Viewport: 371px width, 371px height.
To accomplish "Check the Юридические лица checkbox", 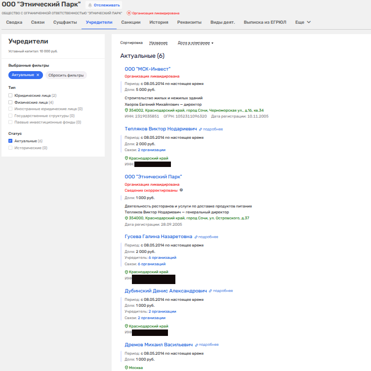I will (x=10, y=95).
